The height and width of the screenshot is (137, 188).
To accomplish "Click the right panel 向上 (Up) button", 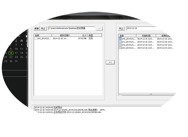I will [121, 28].
